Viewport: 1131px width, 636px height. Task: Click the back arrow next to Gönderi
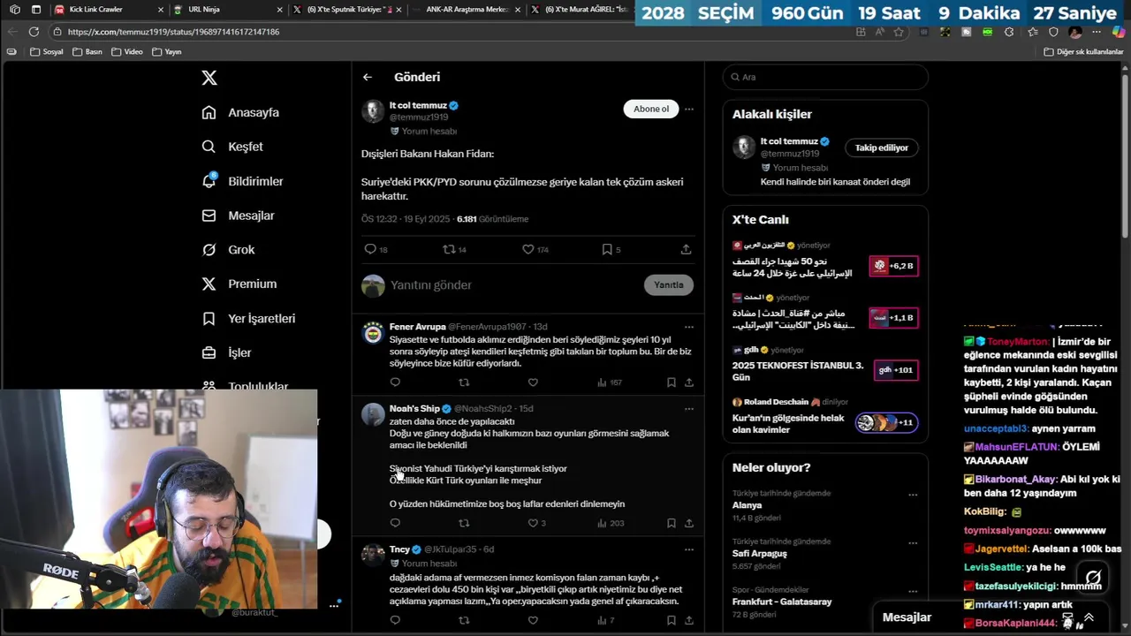click(368, 77)
